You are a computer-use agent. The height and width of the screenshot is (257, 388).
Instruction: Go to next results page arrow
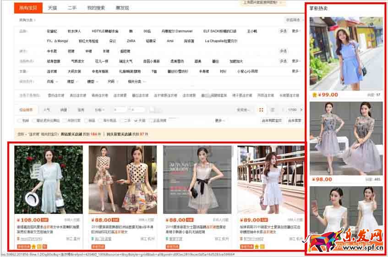tap(302, 110)
